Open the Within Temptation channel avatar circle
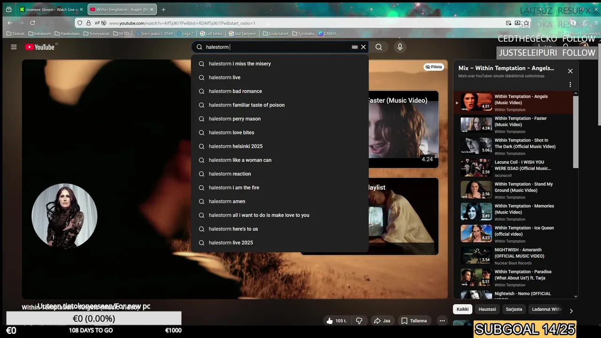This screenshot has height=338, width=601. pos(64,216)
